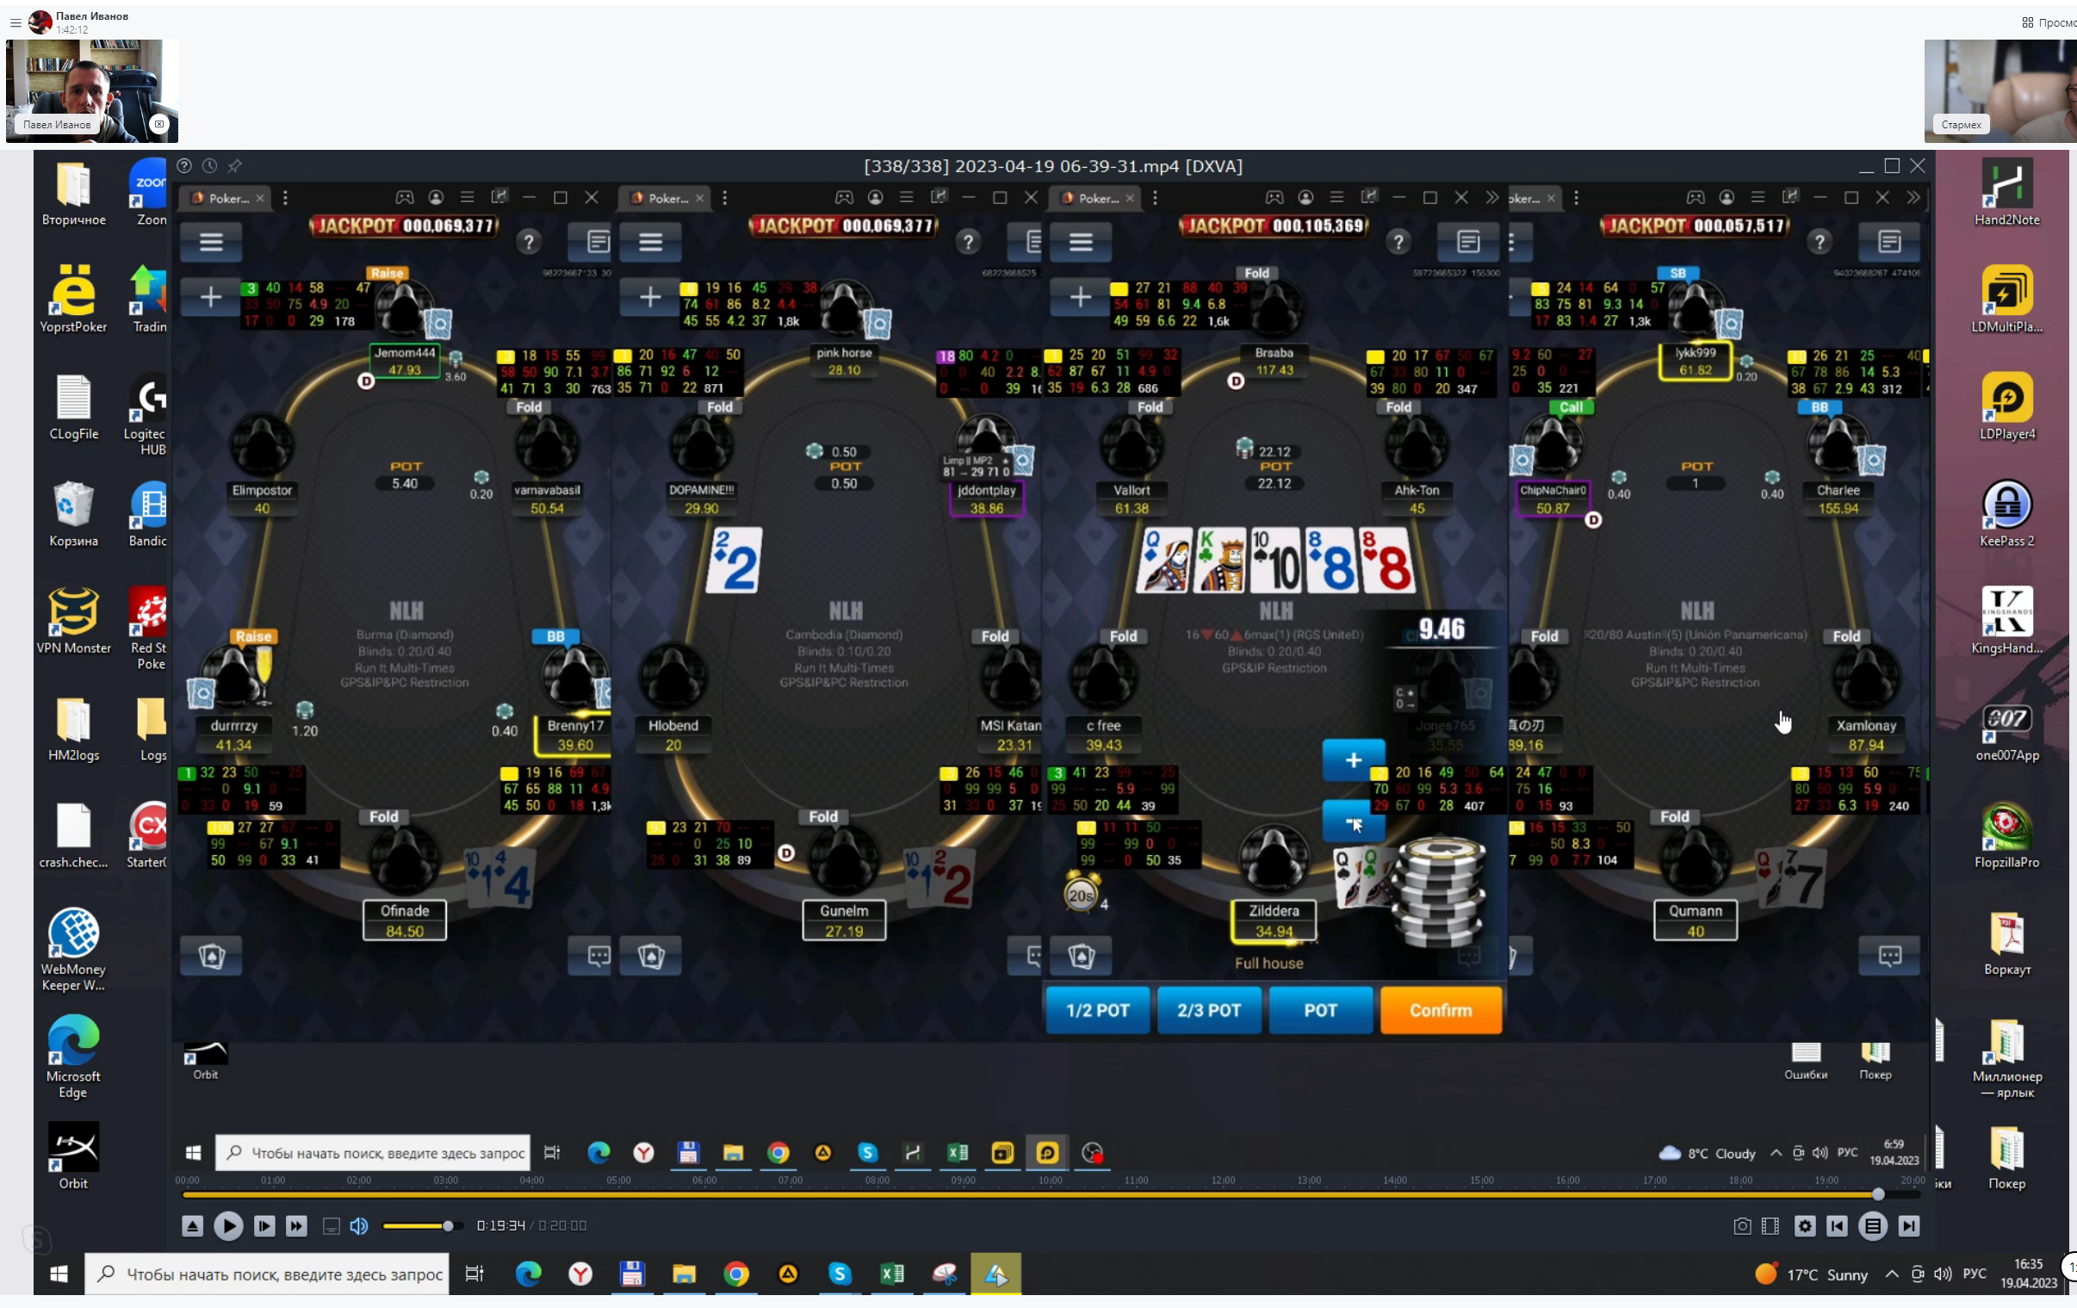This screenshot has width=2077, height=1308.
Task: Expand the » overflow in fourth LDPlayer window
Action: (1913, 197)
